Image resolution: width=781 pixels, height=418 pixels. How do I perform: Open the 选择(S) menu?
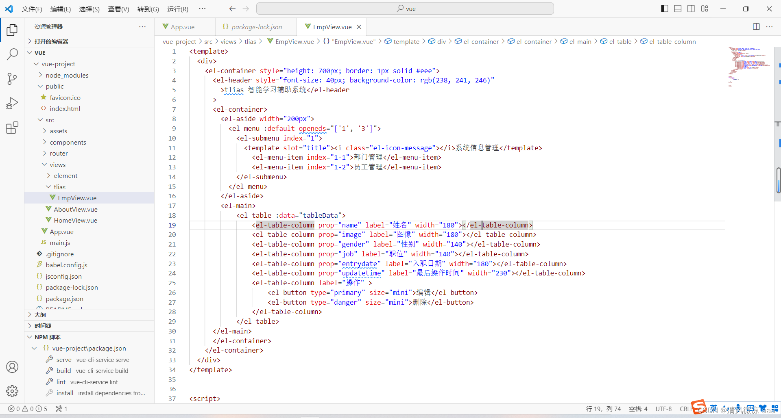(89, 9)
